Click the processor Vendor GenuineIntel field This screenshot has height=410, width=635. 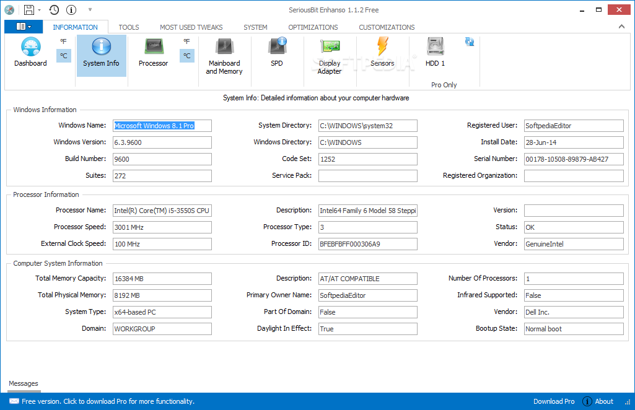coord(574,243)
